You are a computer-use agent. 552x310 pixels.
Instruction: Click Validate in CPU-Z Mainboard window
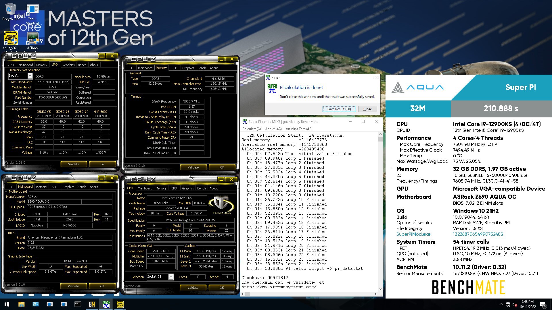point(73,286)
